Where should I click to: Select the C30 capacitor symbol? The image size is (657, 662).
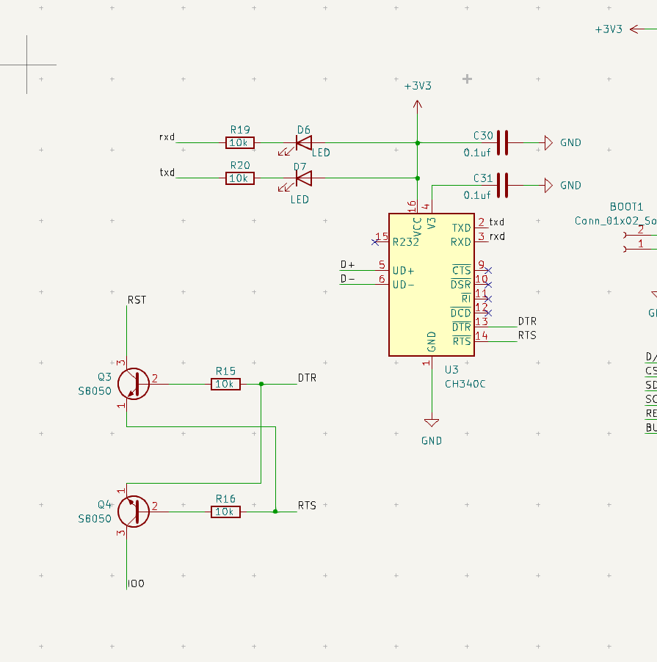503,143
